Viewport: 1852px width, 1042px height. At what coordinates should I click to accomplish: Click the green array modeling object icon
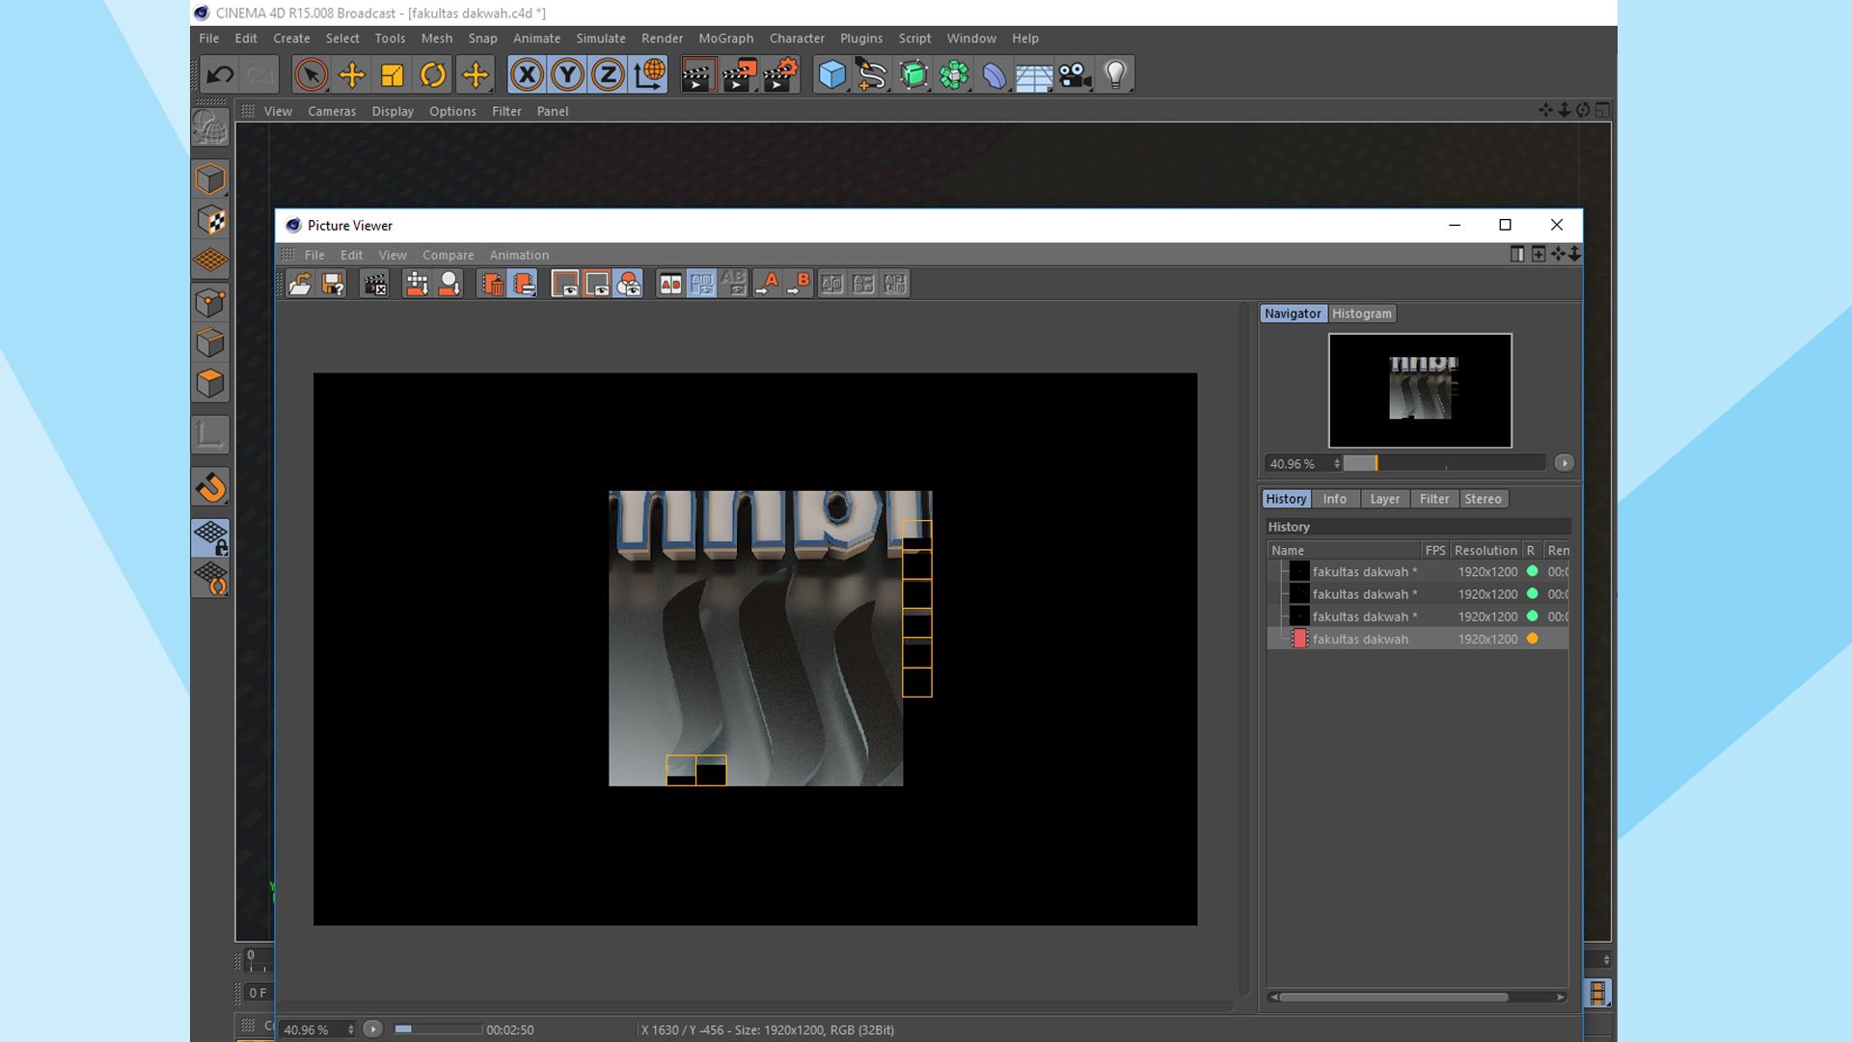[x=954, y=74]
